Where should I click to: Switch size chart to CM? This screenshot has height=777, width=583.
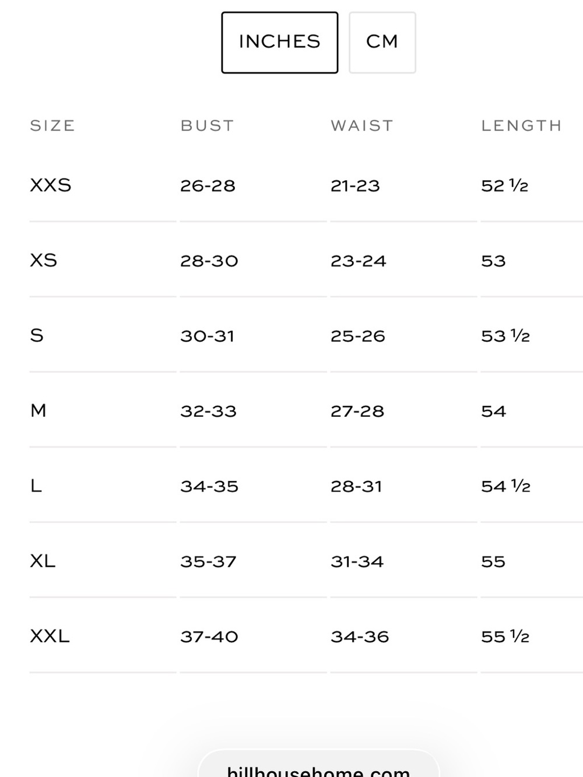pyautogui.click(x=382, y=43)
